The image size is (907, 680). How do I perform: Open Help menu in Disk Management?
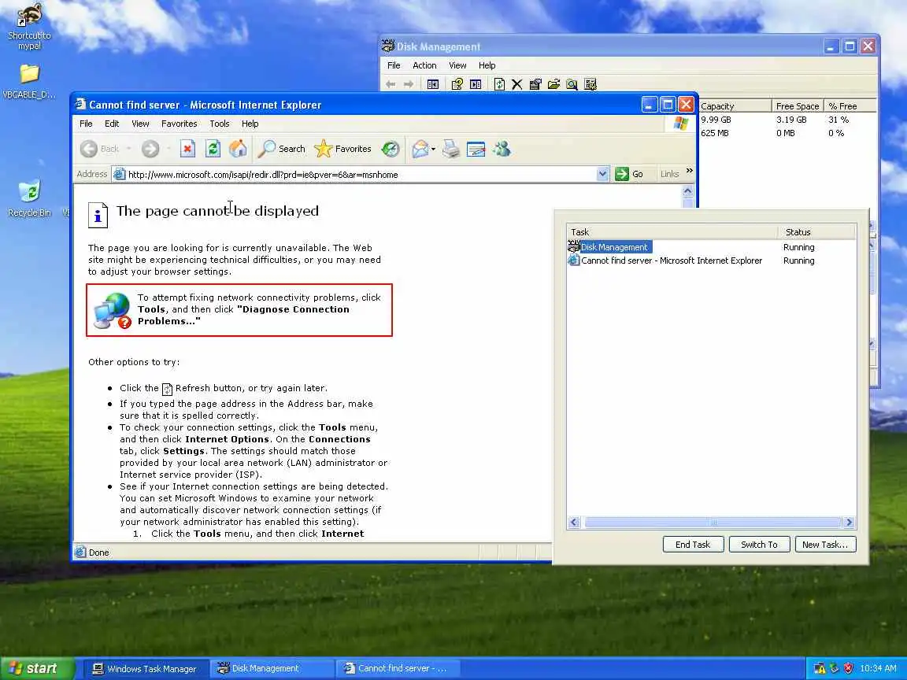coord(487,65)
